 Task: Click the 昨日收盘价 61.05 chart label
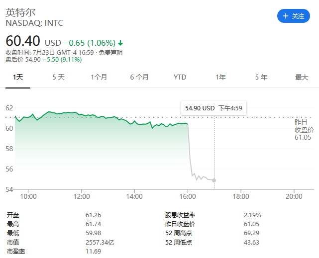pyautogui.click(x=301, y=129)
